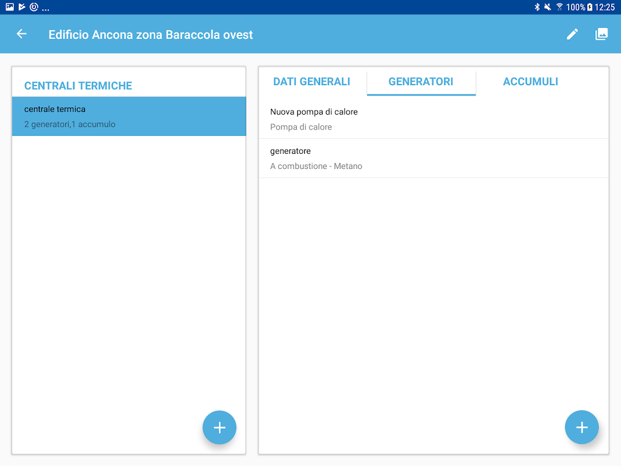Tap the A combustione - Metano label

[x=316, y=166]
